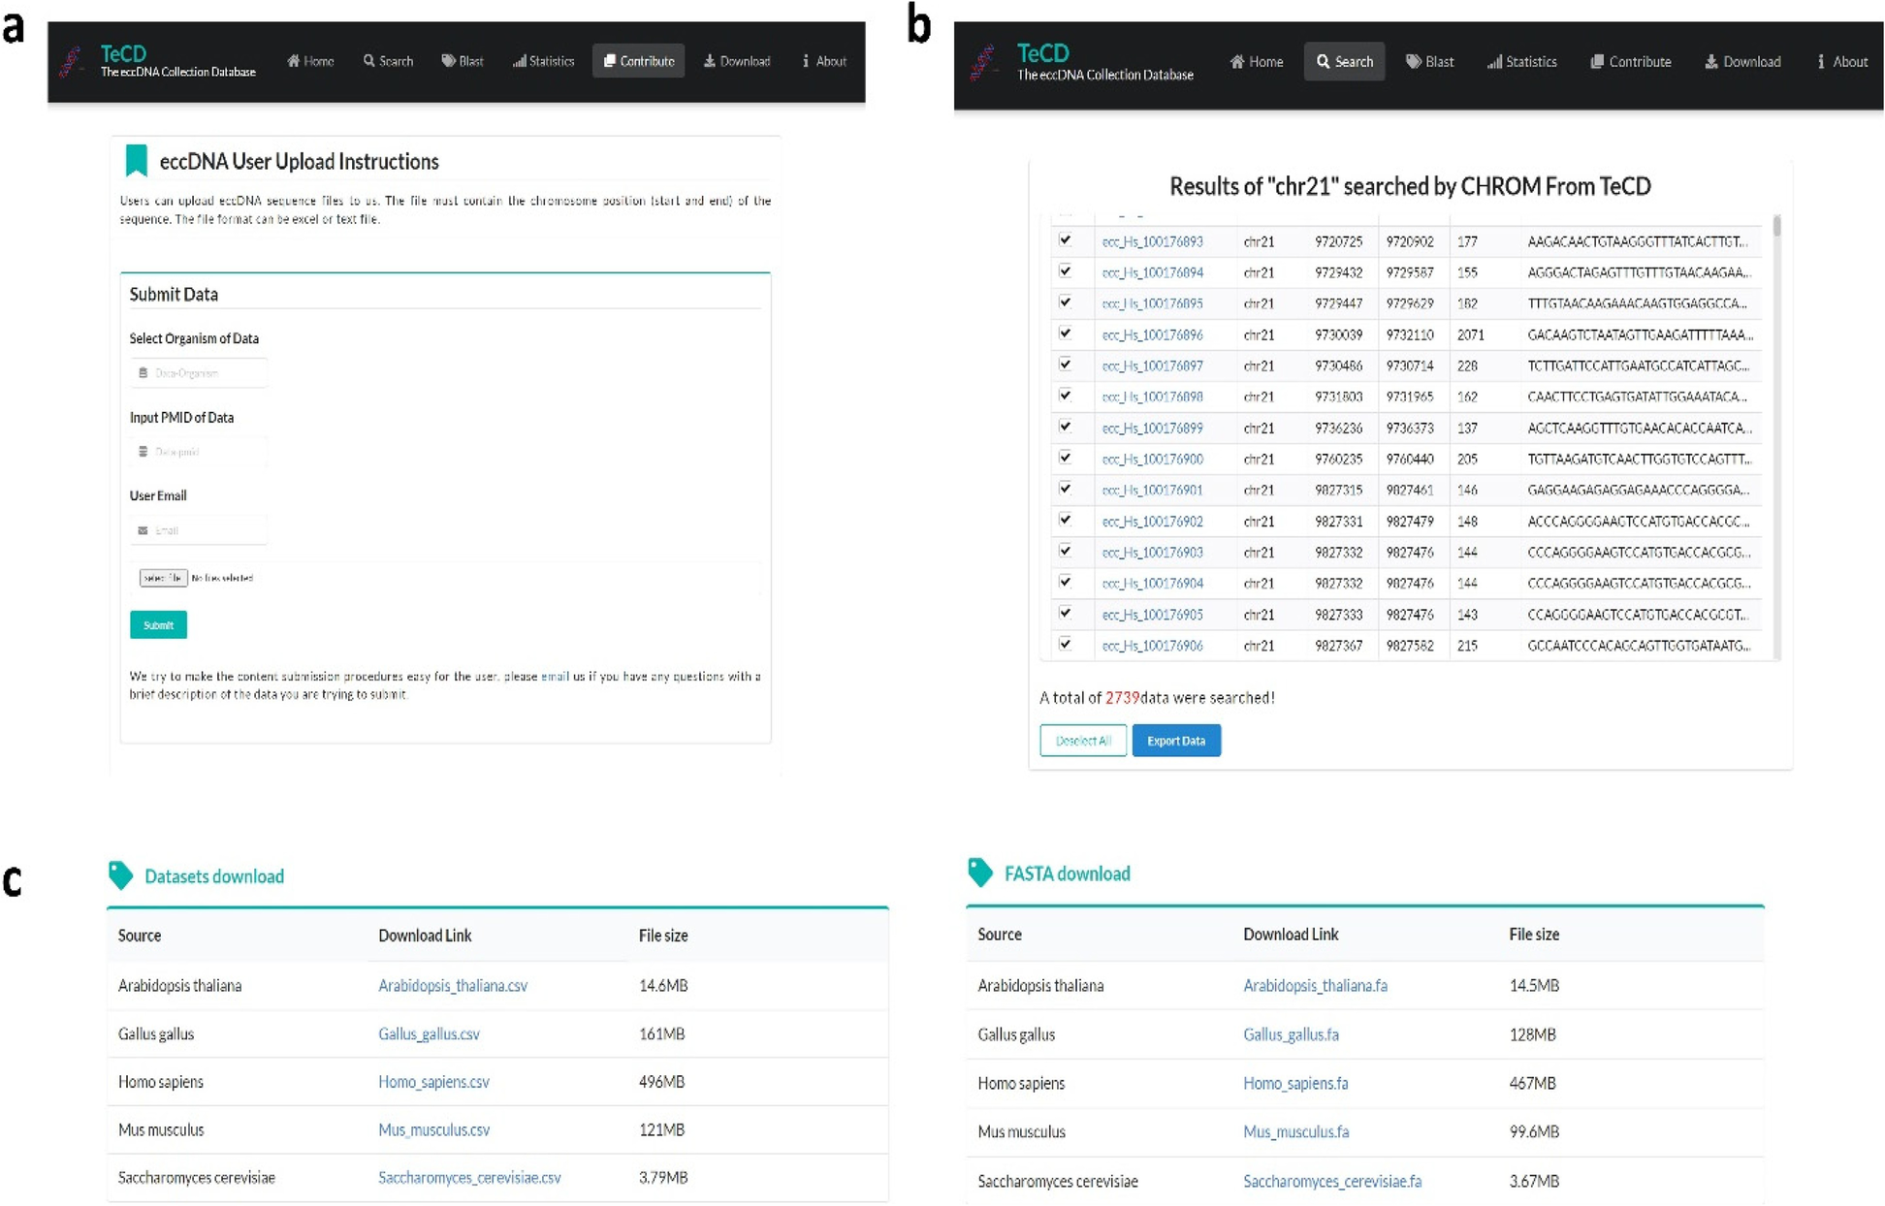Open Statistics in panel a navbar
The width and height of the screenshot is (1885, 1206).
point(544,61)
